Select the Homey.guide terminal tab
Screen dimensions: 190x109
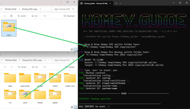pyautogui.click(x=94, y=3)
